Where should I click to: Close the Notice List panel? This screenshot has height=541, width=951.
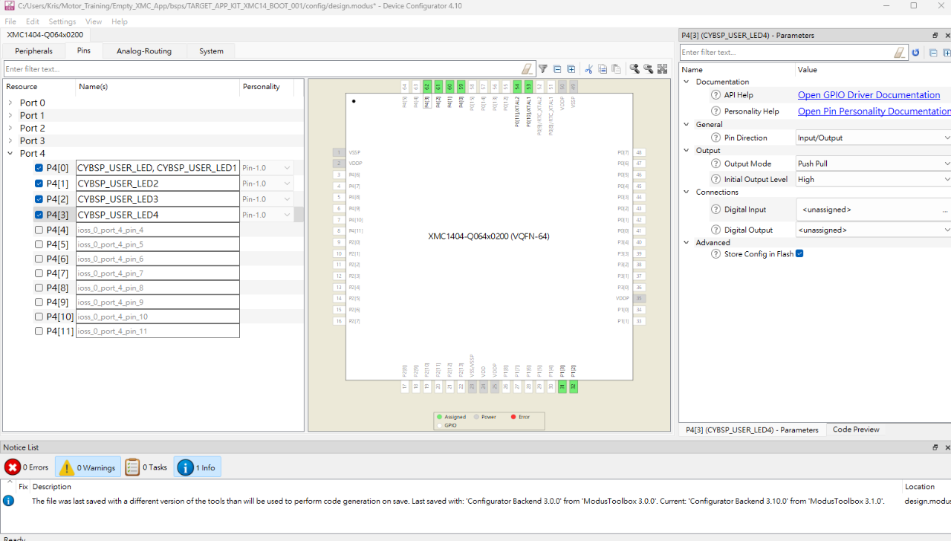pos(947,447)
